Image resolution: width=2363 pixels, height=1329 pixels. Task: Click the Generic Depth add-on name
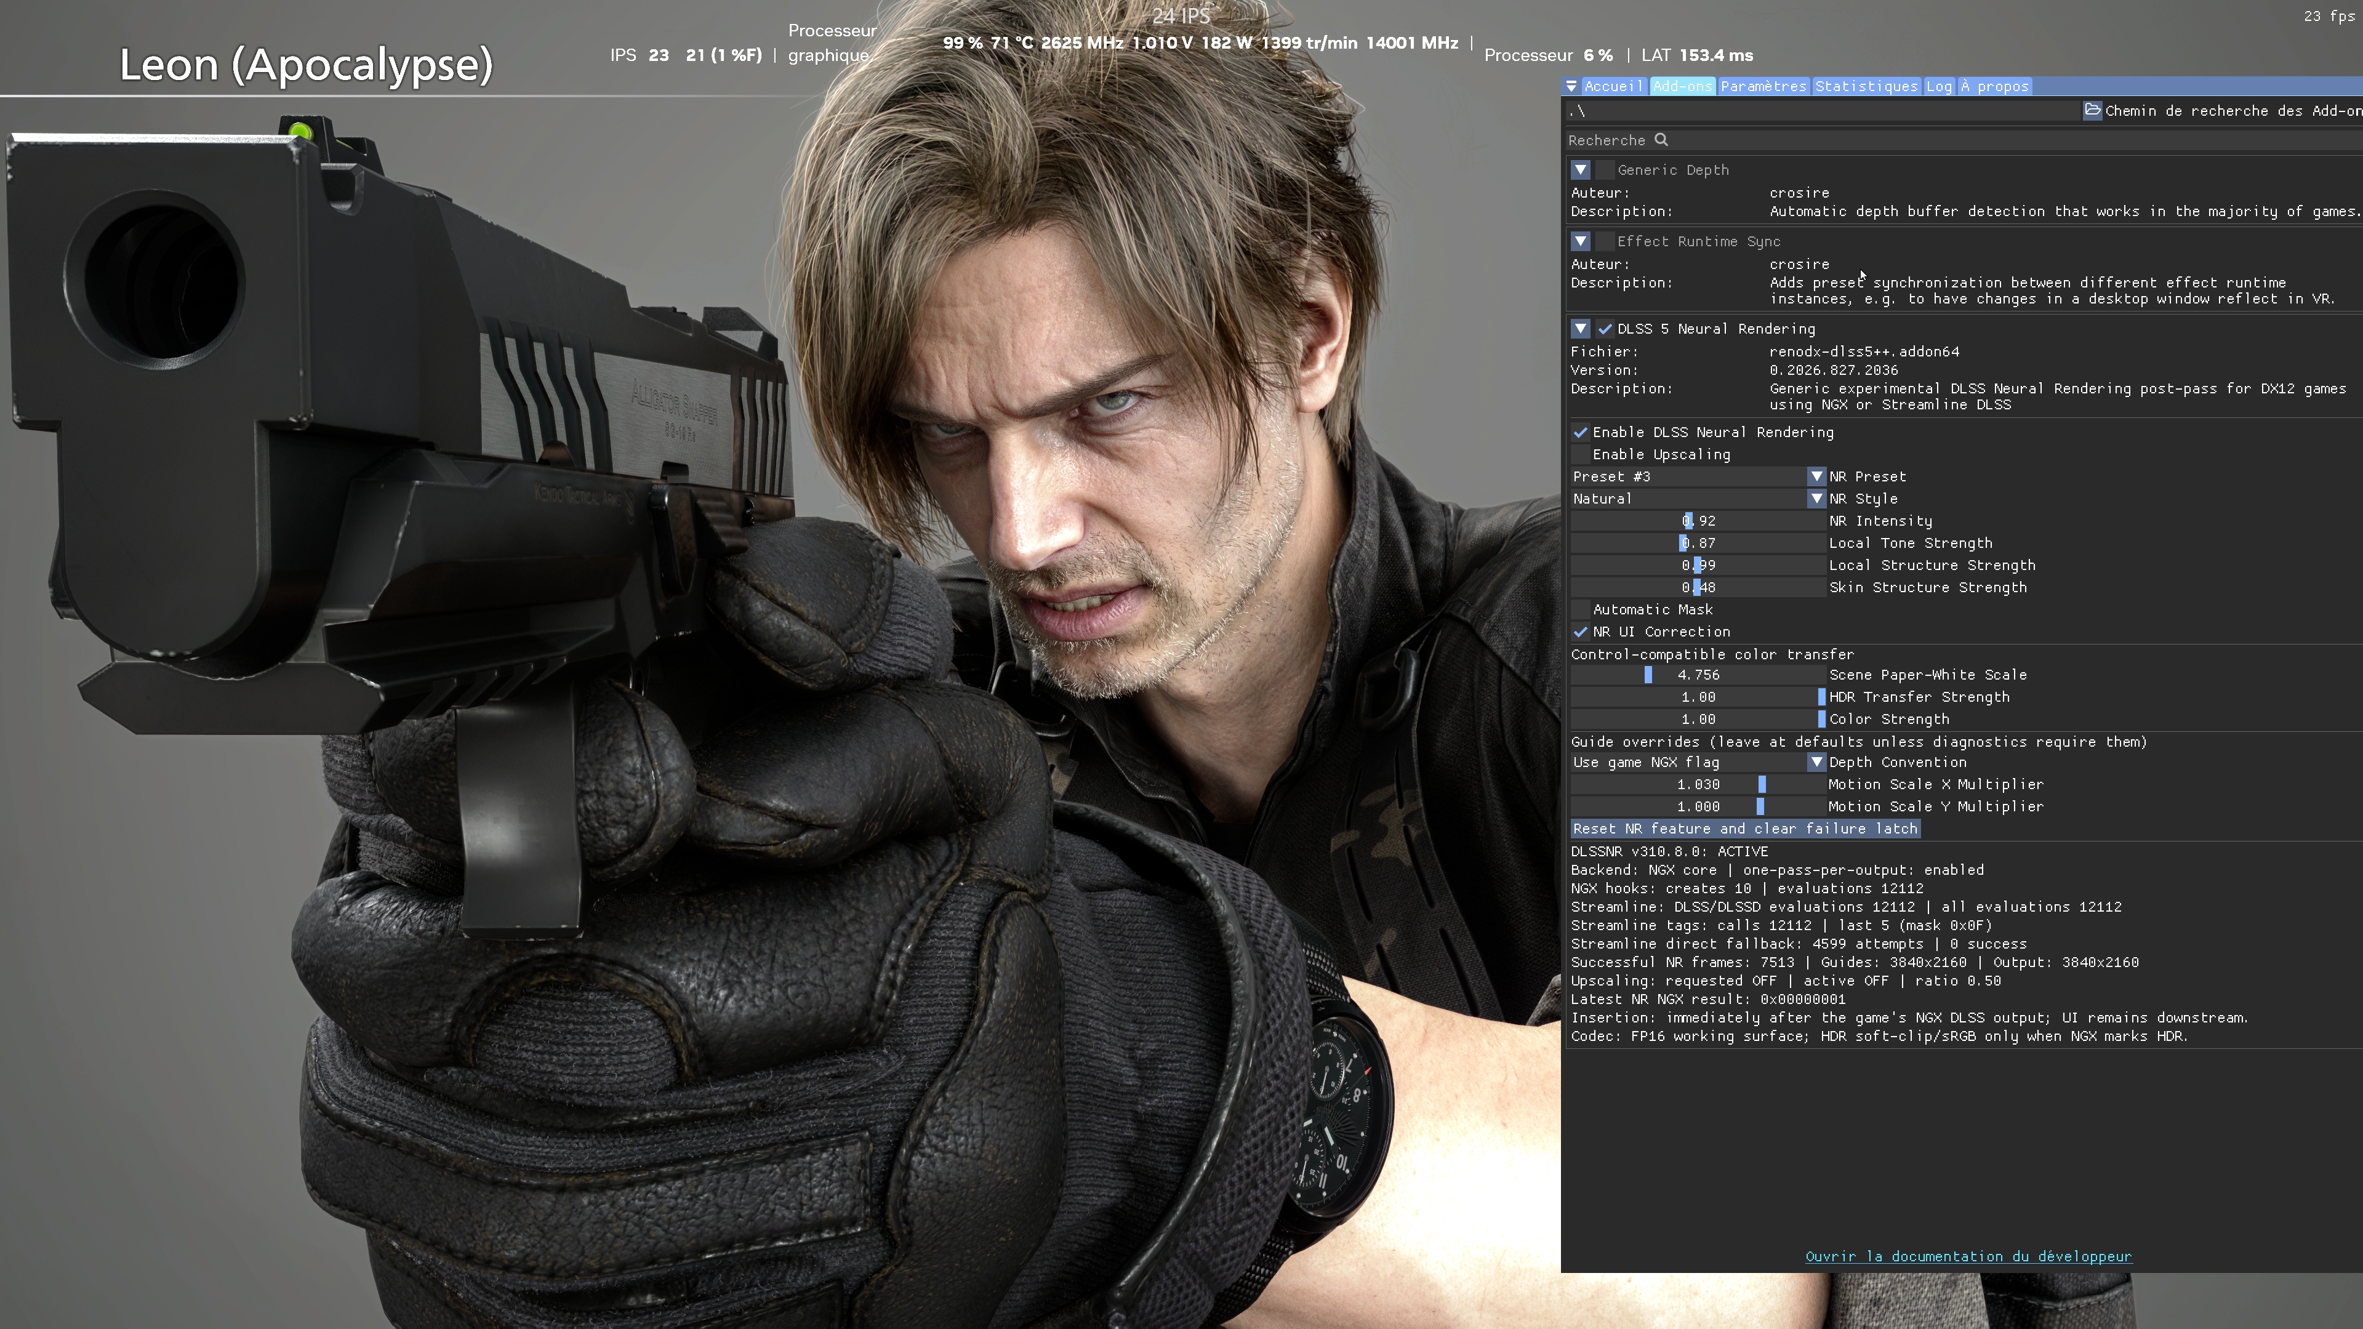(x=1673, y=170)
